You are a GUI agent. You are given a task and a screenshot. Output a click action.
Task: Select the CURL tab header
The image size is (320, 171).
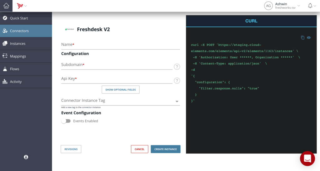point(251,21)
